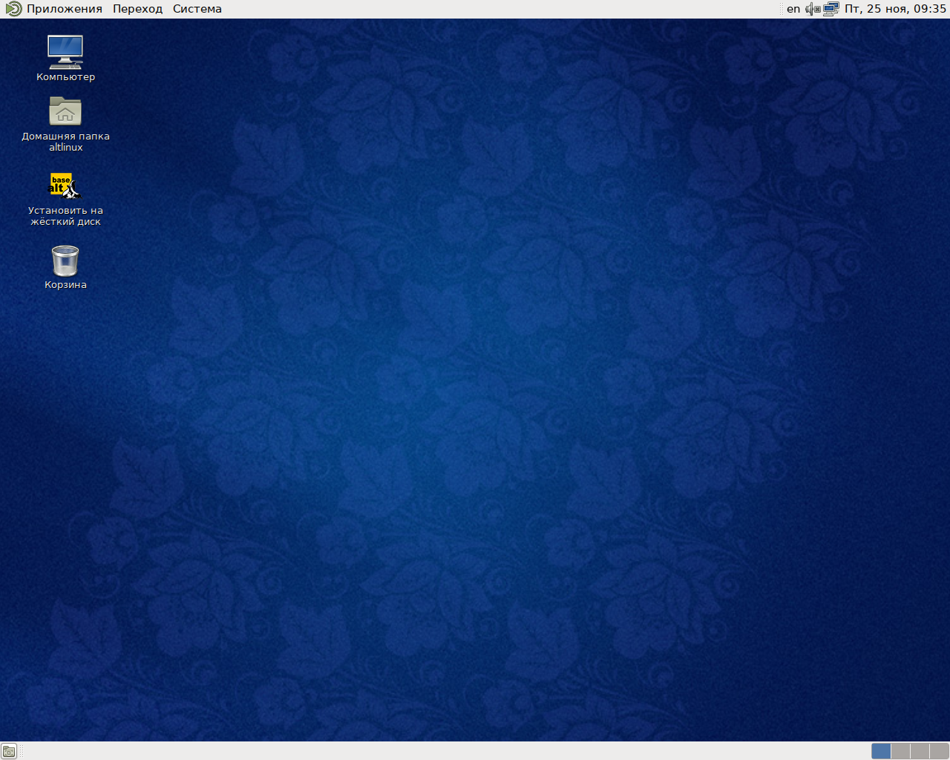Open the network connection tray icon
This screenshot has height=760, width=950.
tap(831, 9)
